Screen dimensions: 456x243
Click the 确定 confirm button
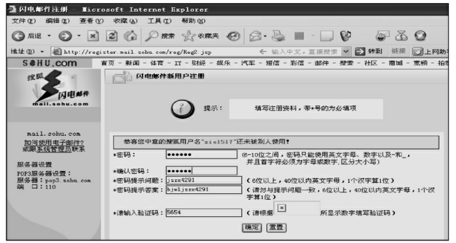252,227
